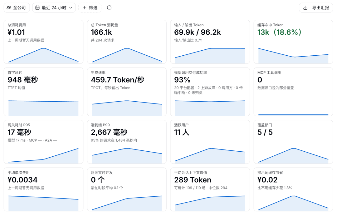Click the 网关实时并发 card title
This screenshot has width=337, height=212.
(102, 173)
